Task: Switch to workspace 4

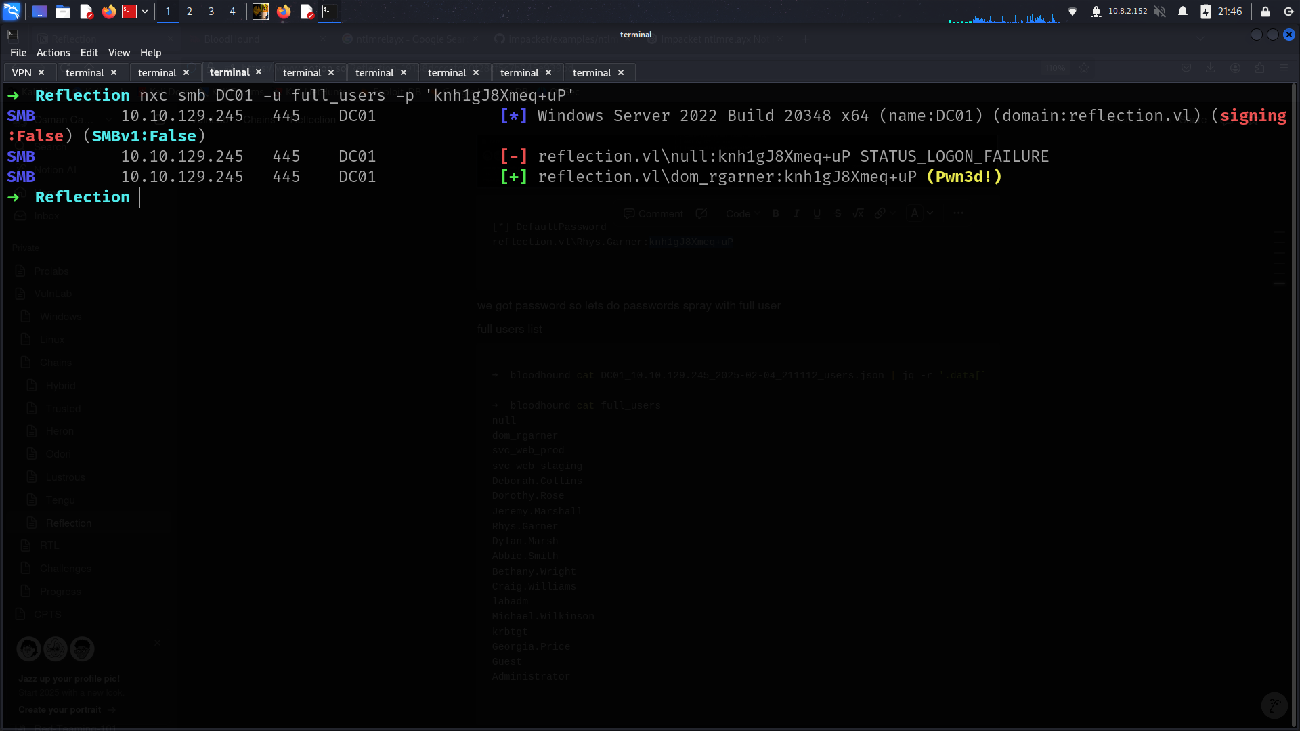Action: click(232, 12)
